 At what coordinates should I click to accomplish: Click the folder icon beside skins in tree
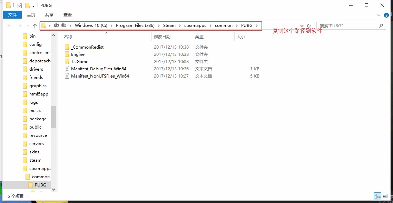coord(25,152)
